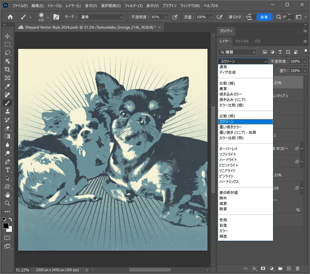
Task: Open the Edit Toolbar three-dots menu
Action: [7, 212]
